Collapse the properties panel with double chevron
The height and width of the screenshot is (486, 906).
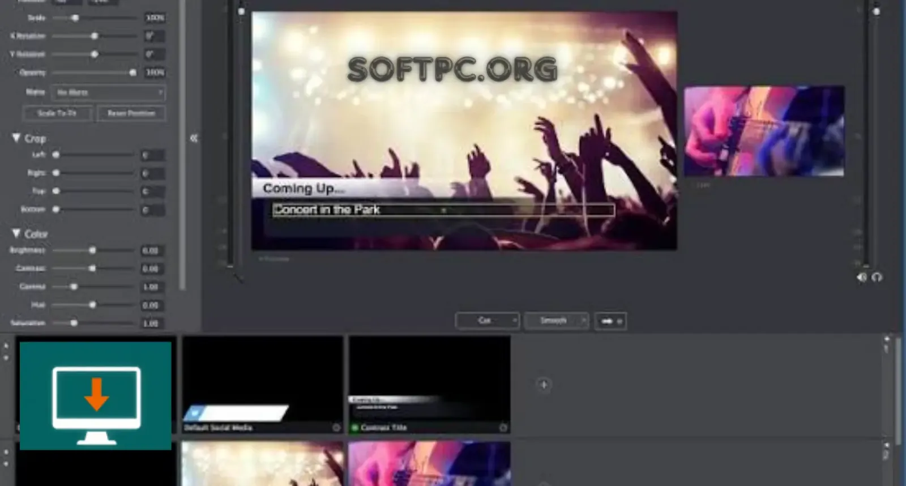(194, 138)
